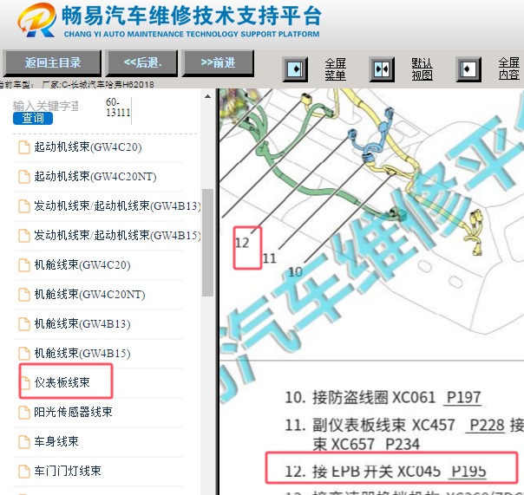Click document icon beside 车门门灯线束
Screen dimensions: 524x495
pyautogui.click(x=24, y=471)
